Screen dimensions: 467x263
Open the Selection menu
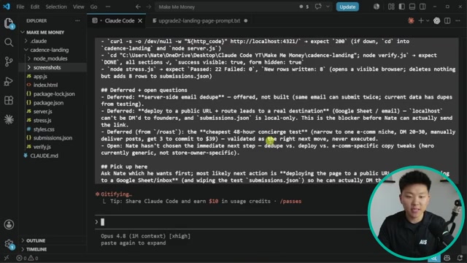coord(56,7)
